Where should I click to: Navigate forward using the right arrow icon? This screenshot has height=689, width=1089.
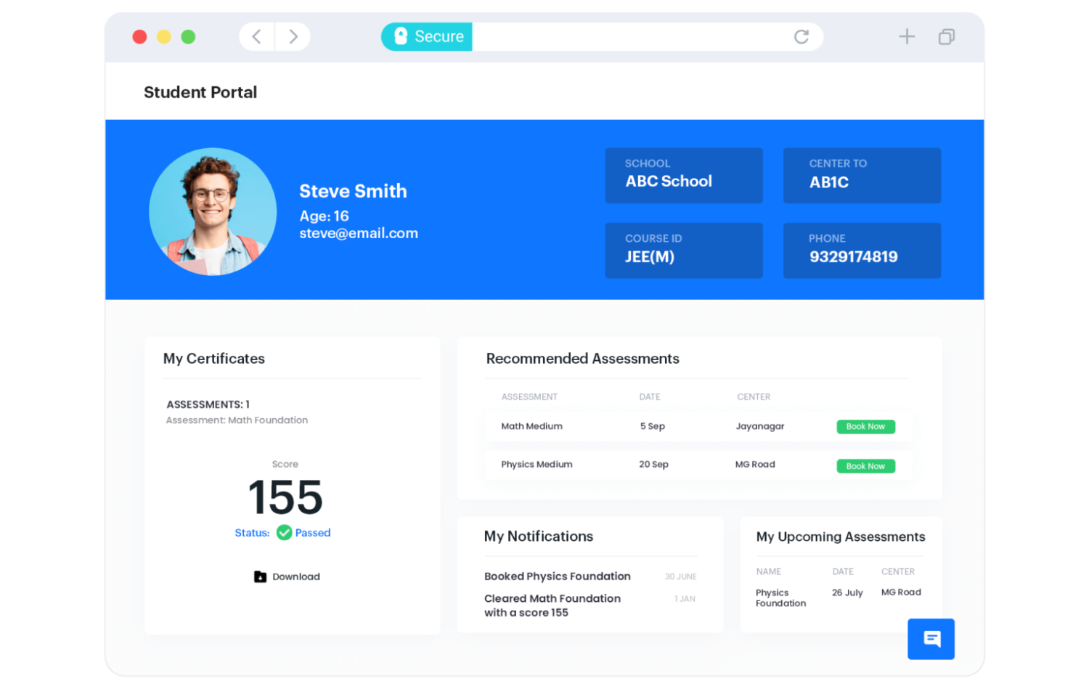click(x=293, y=36)
